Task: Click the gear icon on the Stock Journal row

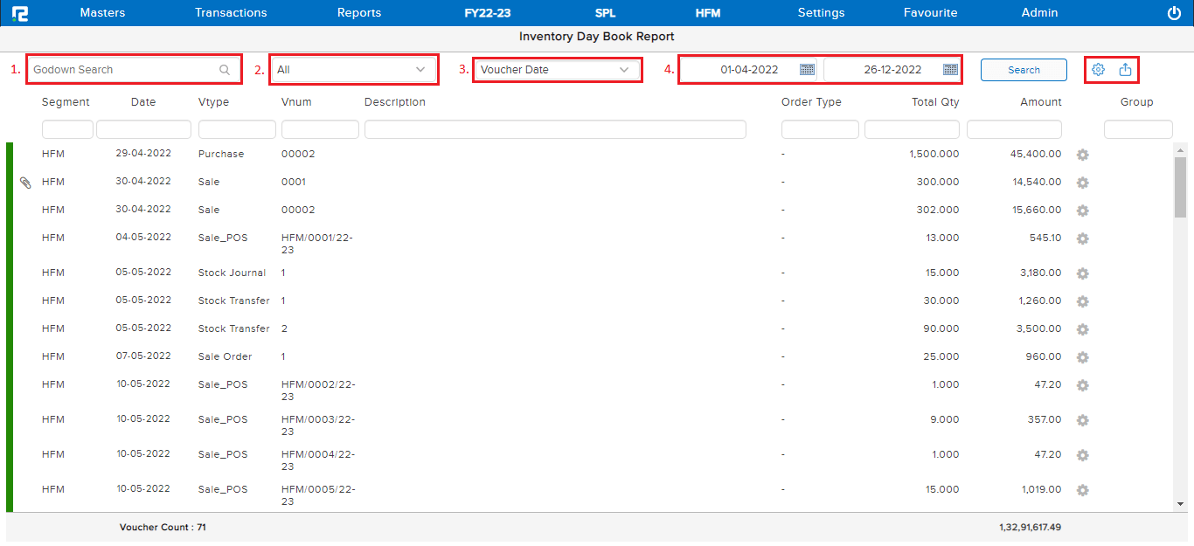Action: pyautogui.click(x=1083, y=273)
